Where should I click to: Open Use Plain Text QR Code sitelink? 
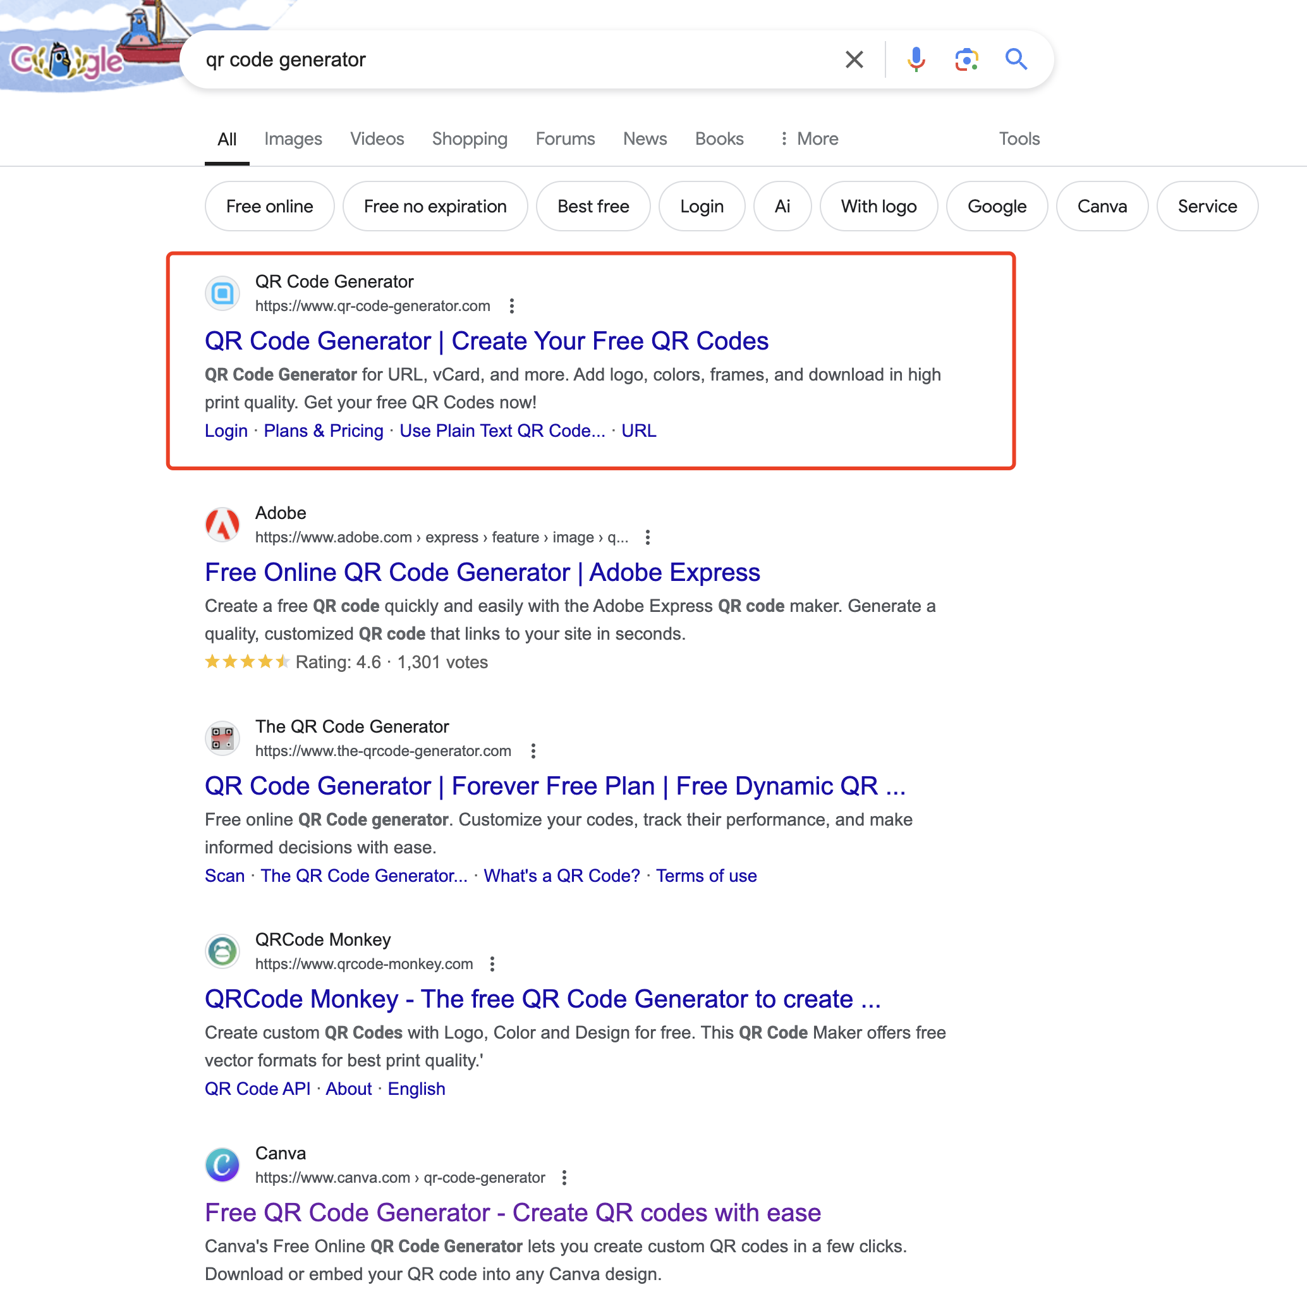(x=502, y=431)
